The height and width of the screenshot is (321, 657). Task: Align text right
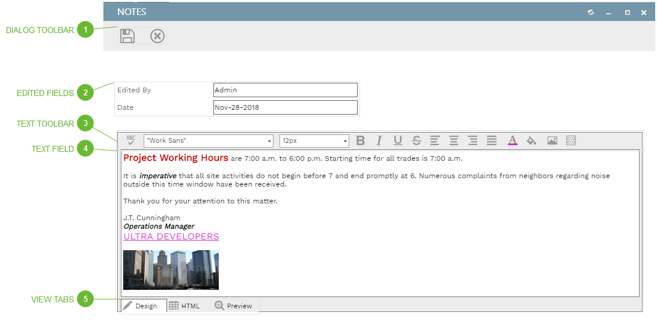tap(472, 140)
